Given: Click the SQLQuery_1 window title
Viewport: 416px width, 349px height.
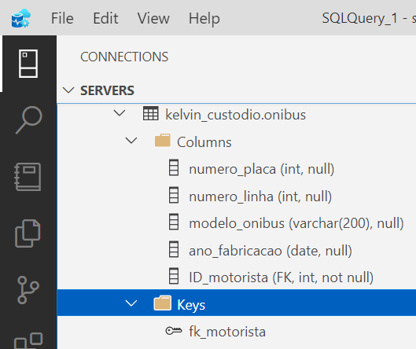Looking at the screenshot, I should pos(359,18).
